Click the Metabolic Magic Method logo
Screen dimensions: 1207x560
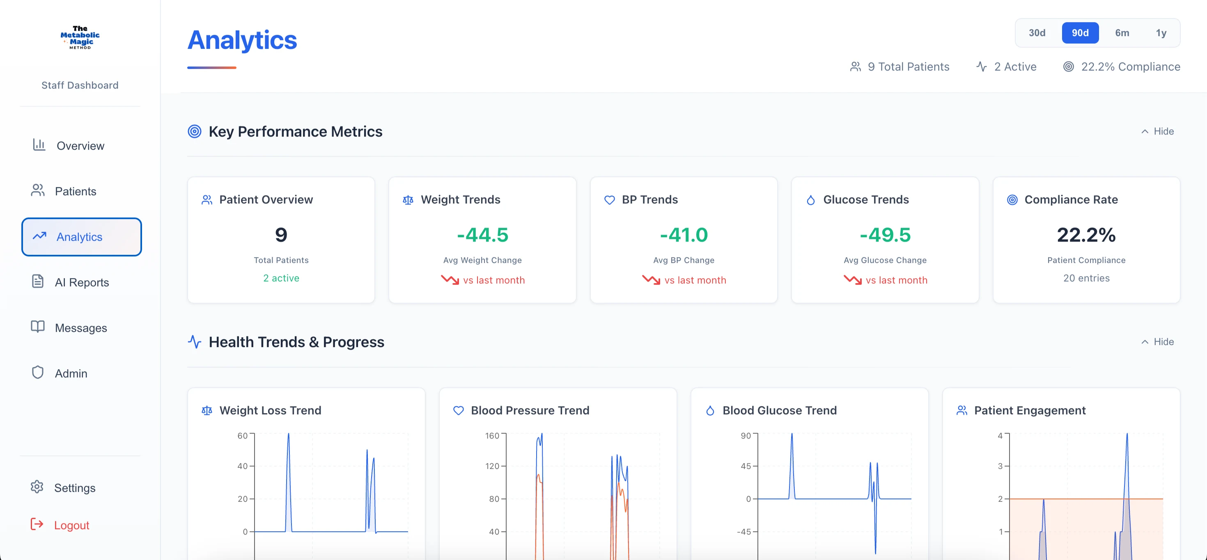click(80, 37)
